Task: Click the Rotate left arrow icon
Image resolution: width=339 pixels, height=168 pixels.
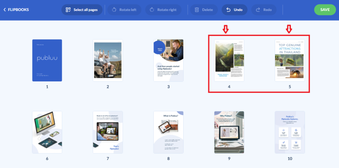Action: [x=114, y=10]
